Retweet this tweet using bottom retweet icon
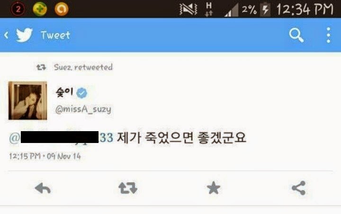Screen dimensions: 341x214 coord(128,188)
